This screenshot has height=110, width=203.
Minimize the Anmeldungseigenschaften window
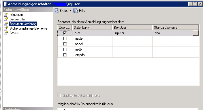[190, 4]
